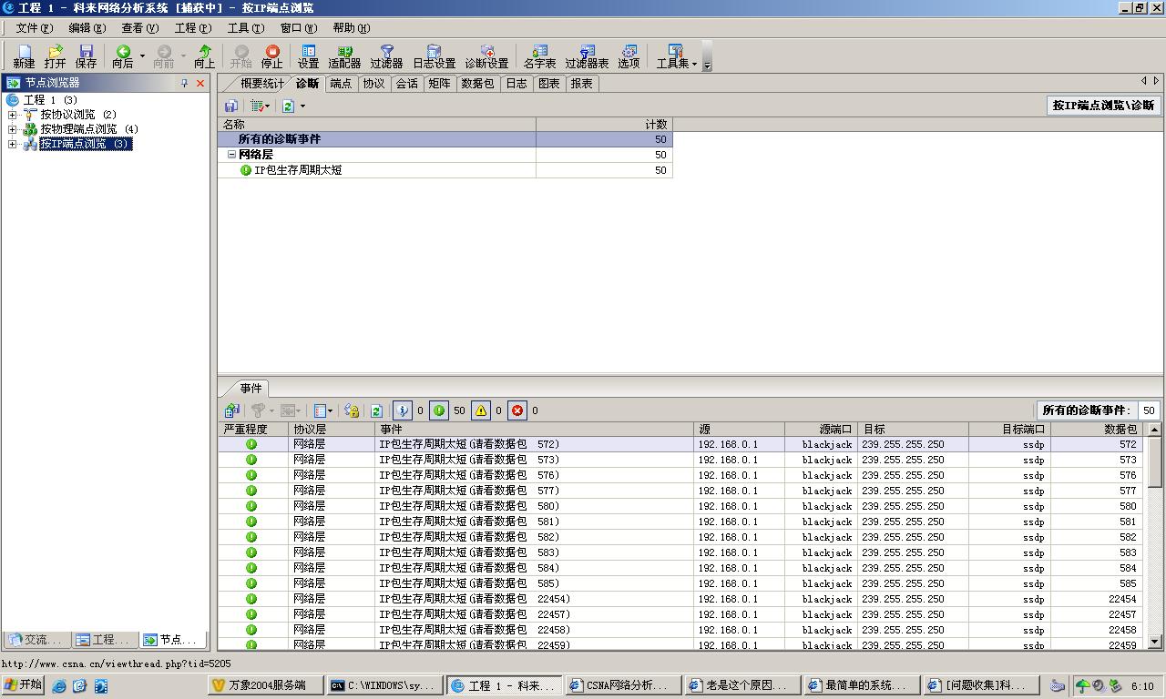The width and height of the screenshot is (1166, 699).
Task: Open 诊断设置 (Diagnosis Settings) toolbar icon
Action: point(486,56)
